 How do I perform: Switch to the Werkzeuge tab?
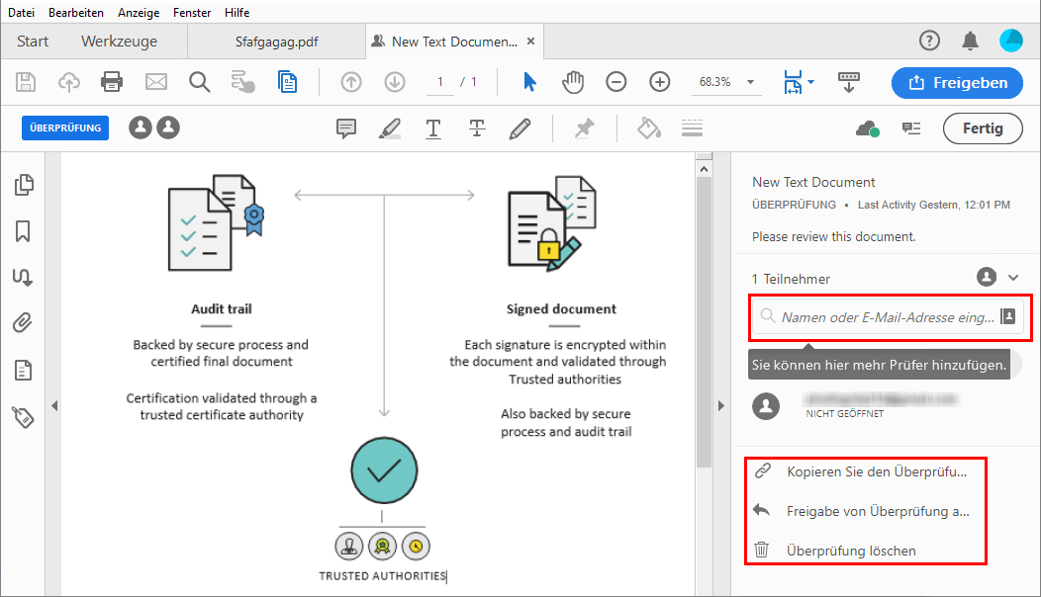pos(120,42)
